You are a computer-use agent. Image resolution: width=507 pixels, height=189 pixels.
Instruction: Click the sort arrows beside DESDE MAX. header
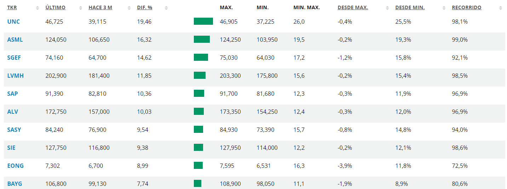point(387,8)
